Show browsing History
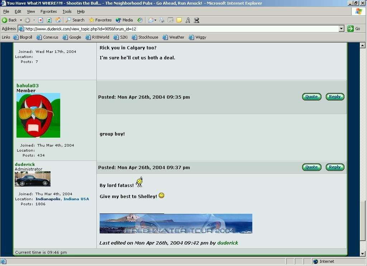Image resolution: width=367 pixels, height=266 pixels. click(x=140, y=20)
